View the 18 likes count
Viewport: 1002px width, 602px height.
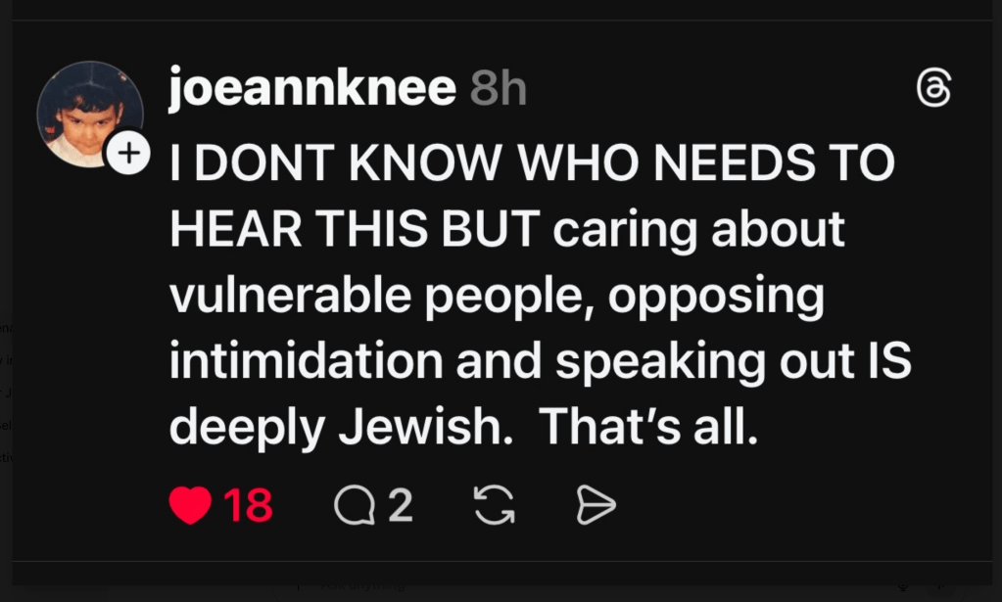[x=248, y=505]
